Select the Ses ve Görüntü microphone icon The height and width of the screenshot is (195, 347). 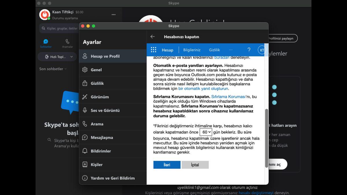85,110
